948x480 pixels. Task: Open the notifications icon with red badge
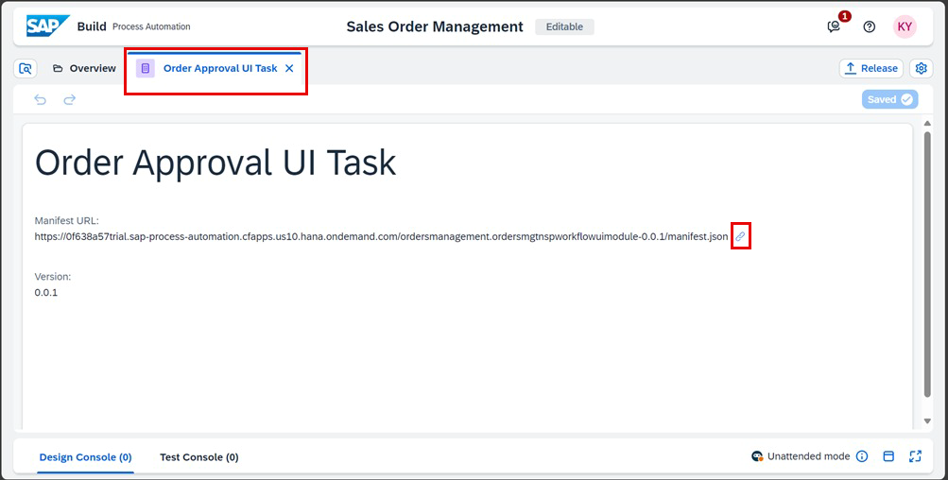click(x=835, y=26)
